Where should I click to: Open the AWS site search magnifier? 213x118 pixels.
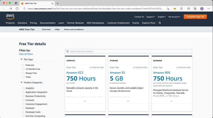160,23
